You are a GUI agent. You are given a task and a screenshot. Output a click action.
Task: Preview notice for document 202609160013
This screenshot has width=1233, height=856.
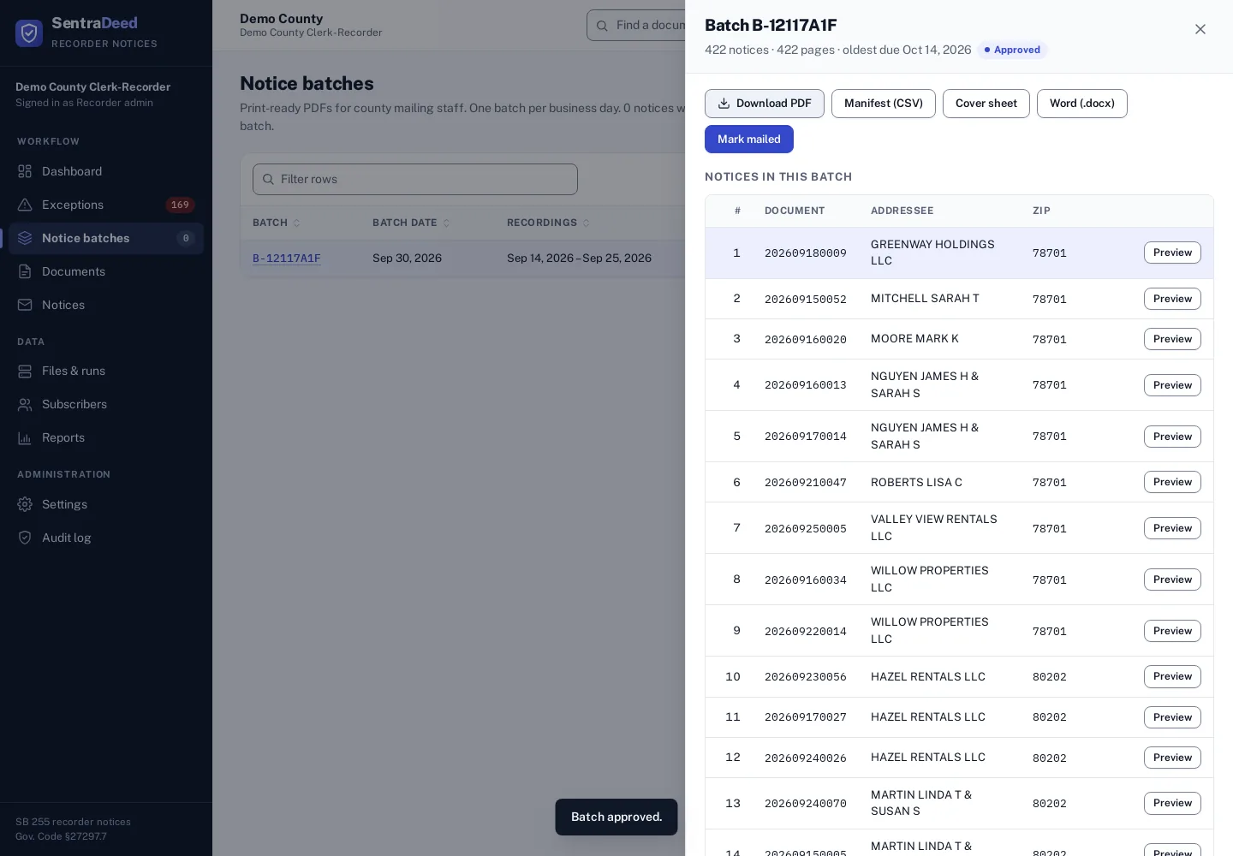point(1172,385)
